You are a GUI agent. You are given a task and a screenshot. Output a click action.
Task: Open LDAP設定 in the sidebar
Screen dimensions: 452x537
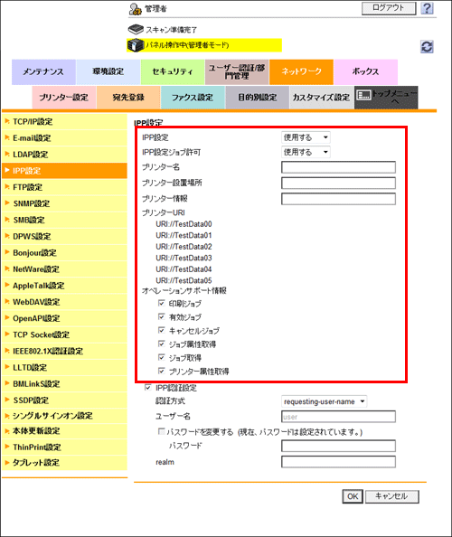64,155
